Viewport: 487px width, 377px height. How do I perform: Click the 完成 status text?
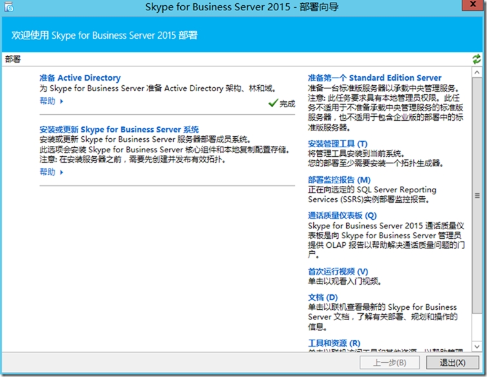click(x=287, y=103)
